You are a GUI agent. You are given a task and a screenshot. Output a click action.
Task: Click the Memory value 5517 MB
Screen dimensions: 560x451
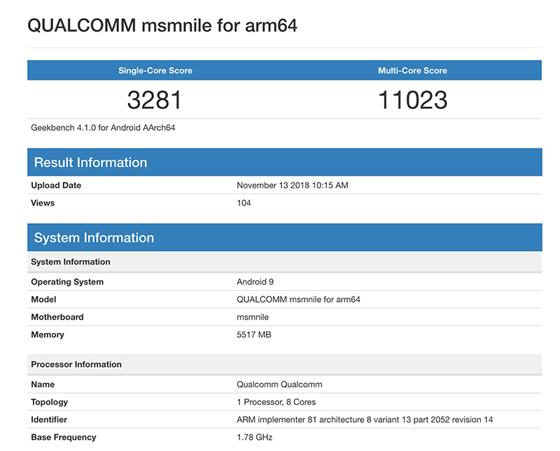coord(254,334)
